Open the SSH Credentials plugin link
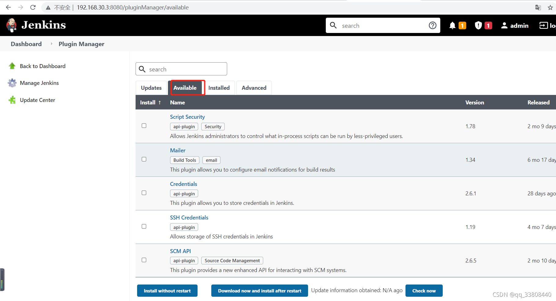Viewport: 556px width, 301px height. click(189, 218)
